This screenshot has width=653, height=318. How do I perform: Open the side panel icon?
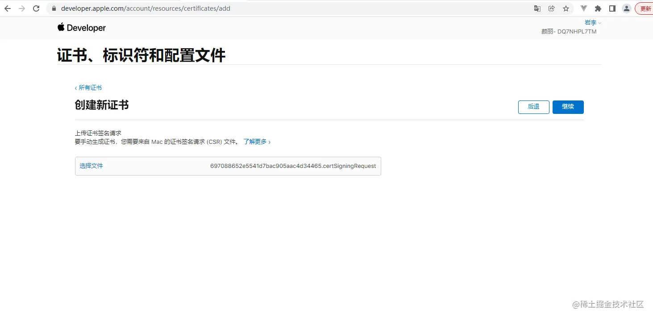point(612,8)
